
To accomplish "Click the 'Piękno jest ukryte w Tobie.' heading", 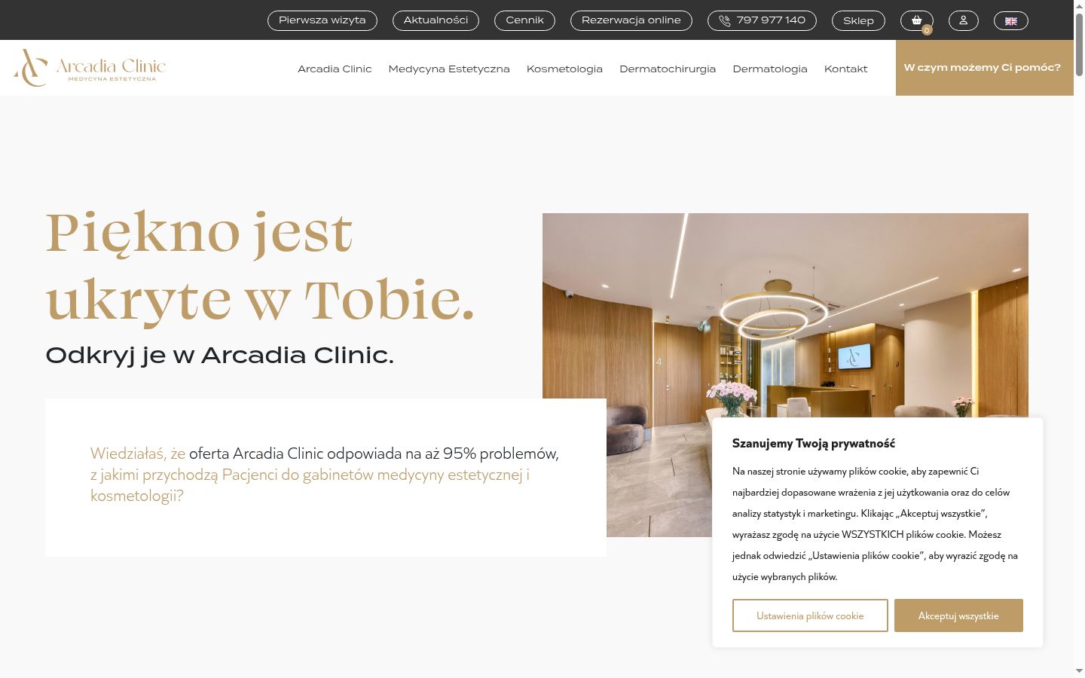I will click(x=260, y=266).
